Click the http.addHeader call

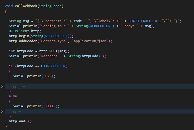coord(23,41)
